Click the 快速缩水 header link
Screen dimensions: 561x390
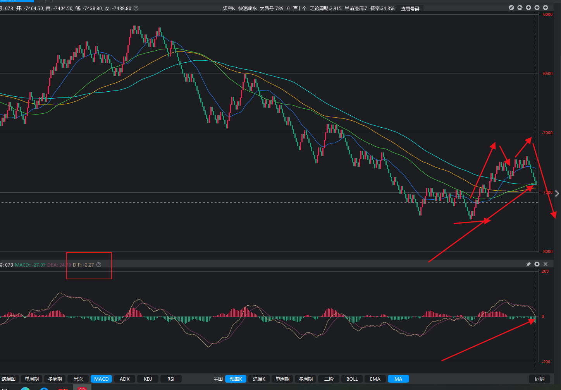click(247, 8)
